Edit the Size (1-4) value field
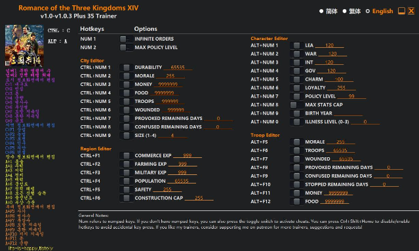The width and height of the screenshot is (419, 251). pos(172,136)
